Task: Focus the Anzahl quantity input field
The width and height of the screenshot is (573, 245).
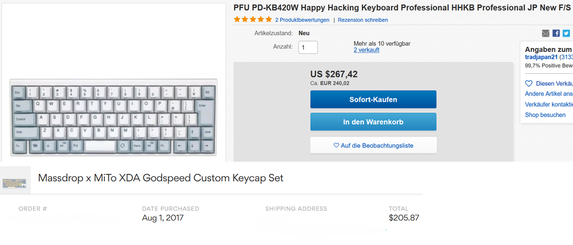Action: pyautogui.click(x=308, y=47)
